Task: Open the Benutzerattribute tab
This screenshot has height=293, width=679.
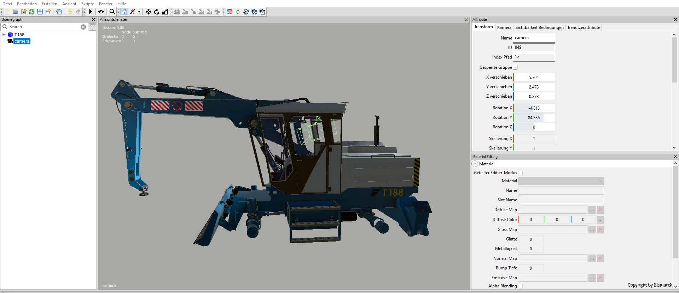Action: point(584,27)
